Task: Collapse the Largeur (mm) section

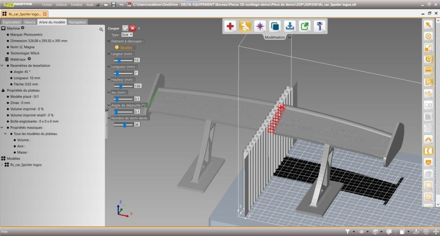Action: pyautogui.click(x=109, y=54)
